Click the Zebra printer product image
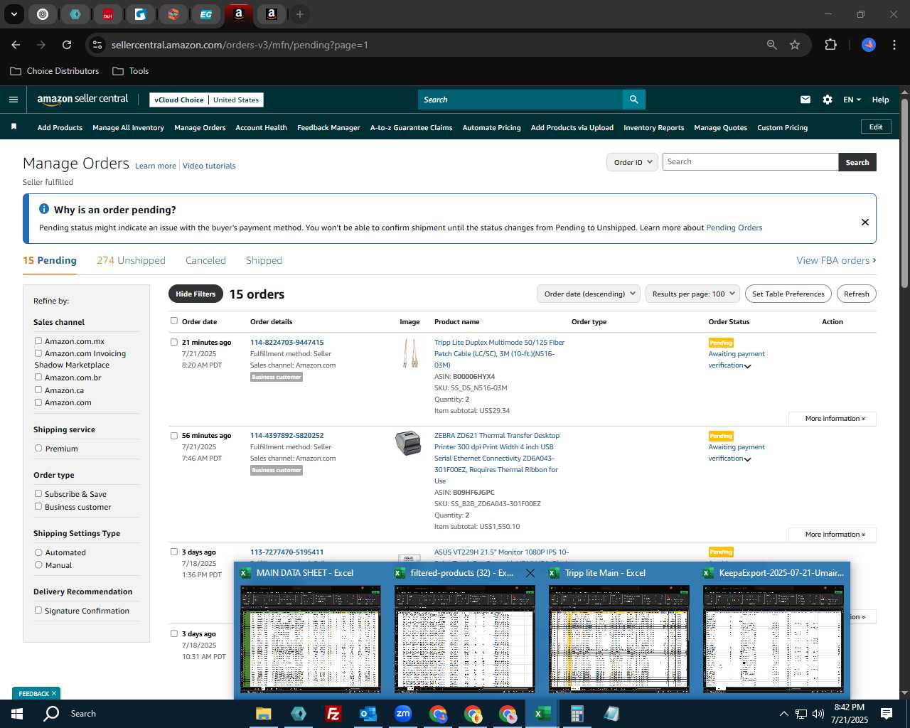 tap(408, 443)
